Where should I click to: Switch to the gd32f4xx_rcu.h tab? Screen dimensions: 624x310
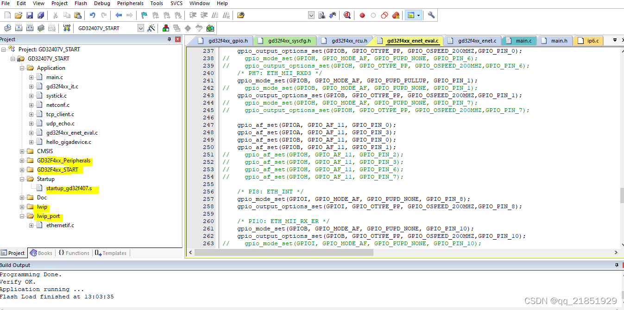(346, 41)
